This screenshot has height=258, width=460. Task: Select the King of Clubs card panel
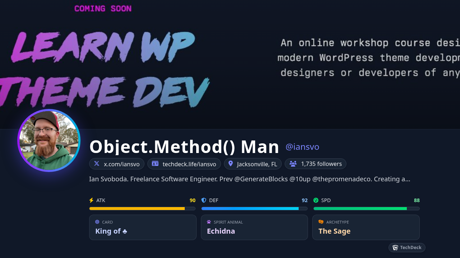143,227
